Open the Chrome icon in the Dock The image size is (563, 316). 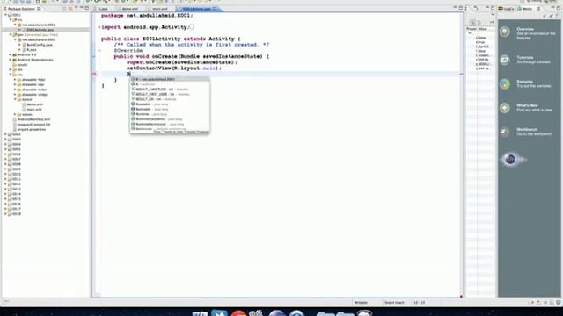point(238,314)
